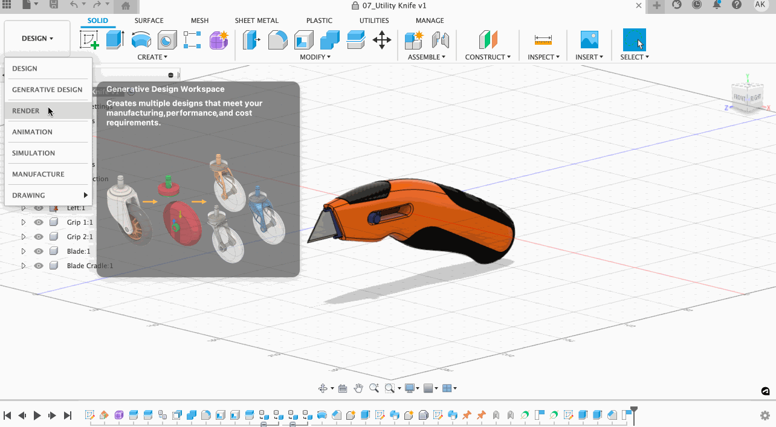The width and height of the screenshot is (776, 427).
Task: Select the Fillet tool icon
Action: [277, 40]
